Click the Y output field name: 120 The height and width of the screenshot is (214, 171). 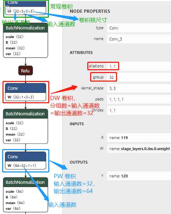click(139, 176)
